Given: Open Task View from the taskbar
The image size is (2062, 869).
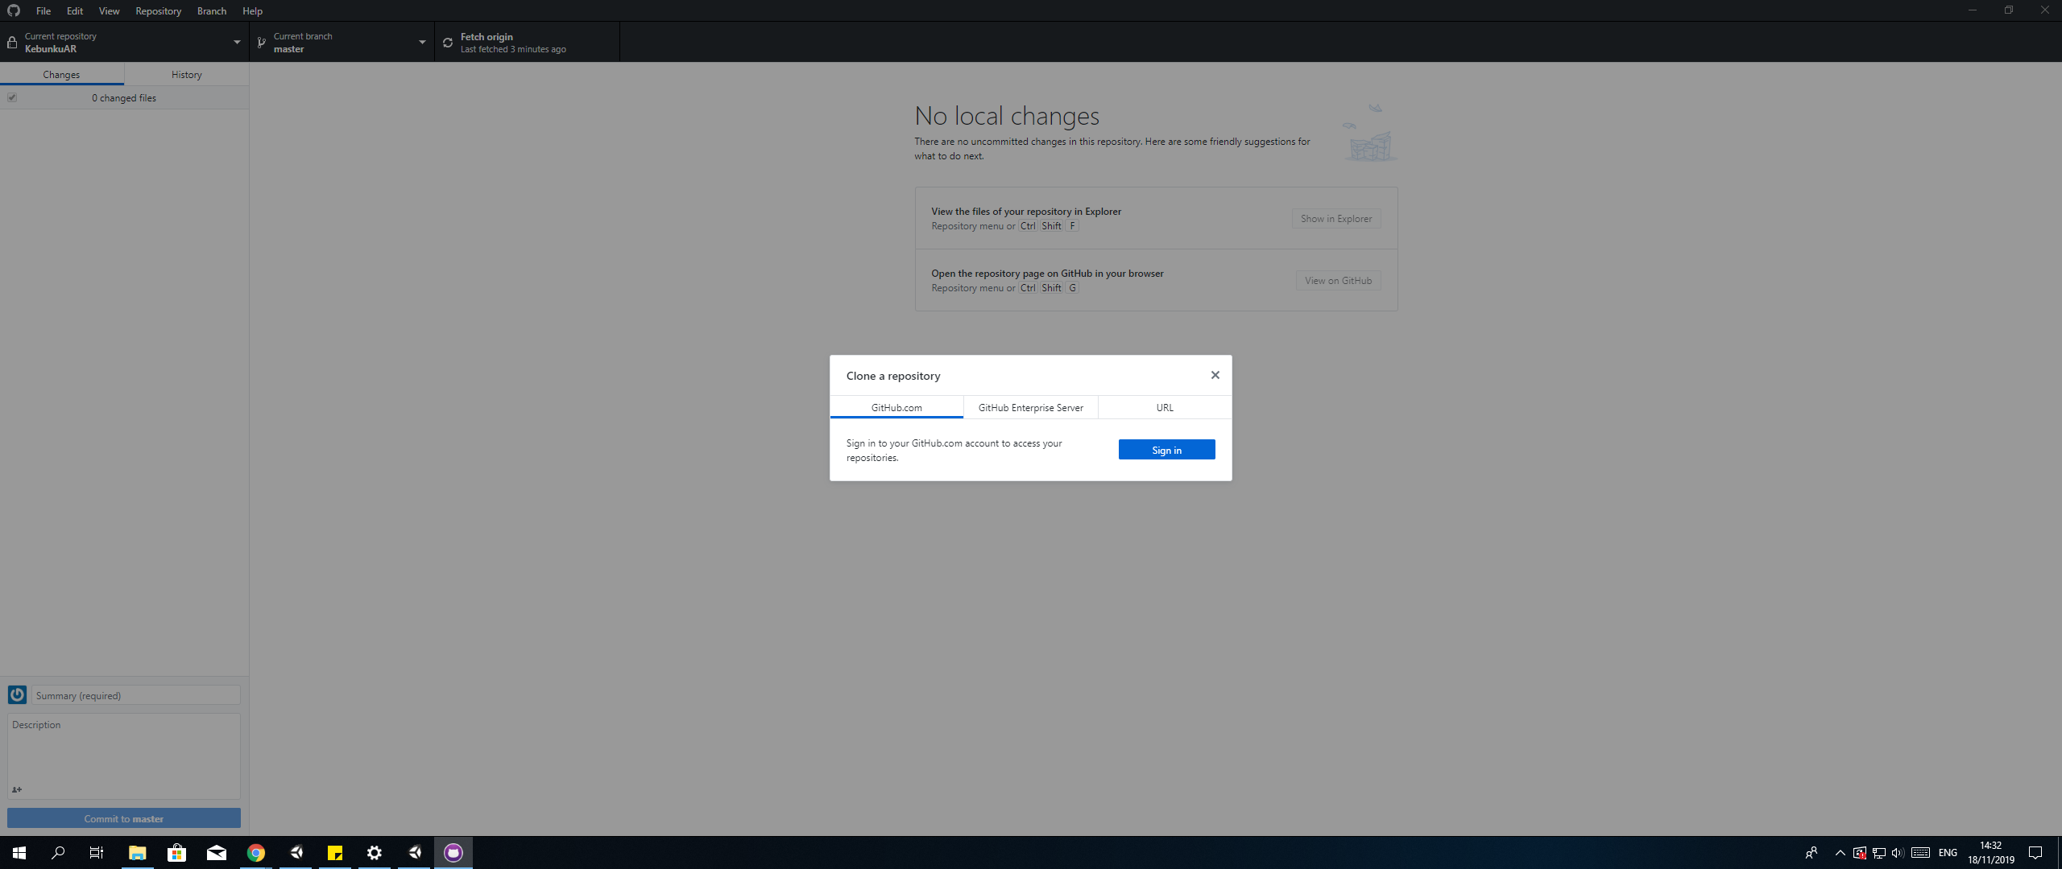Looking at the screenshot, I should tap(97, 852).
